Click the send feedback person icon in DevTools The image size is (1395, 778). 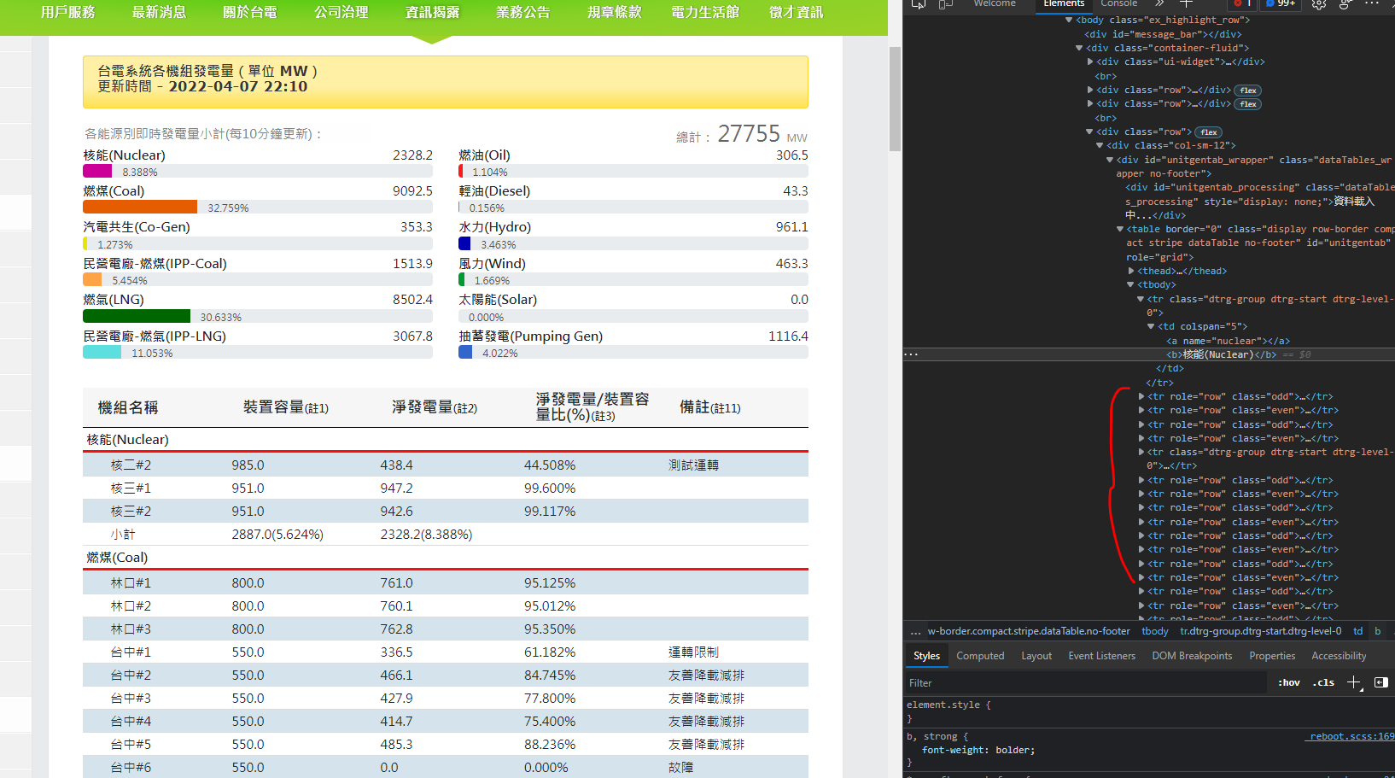1345,4
